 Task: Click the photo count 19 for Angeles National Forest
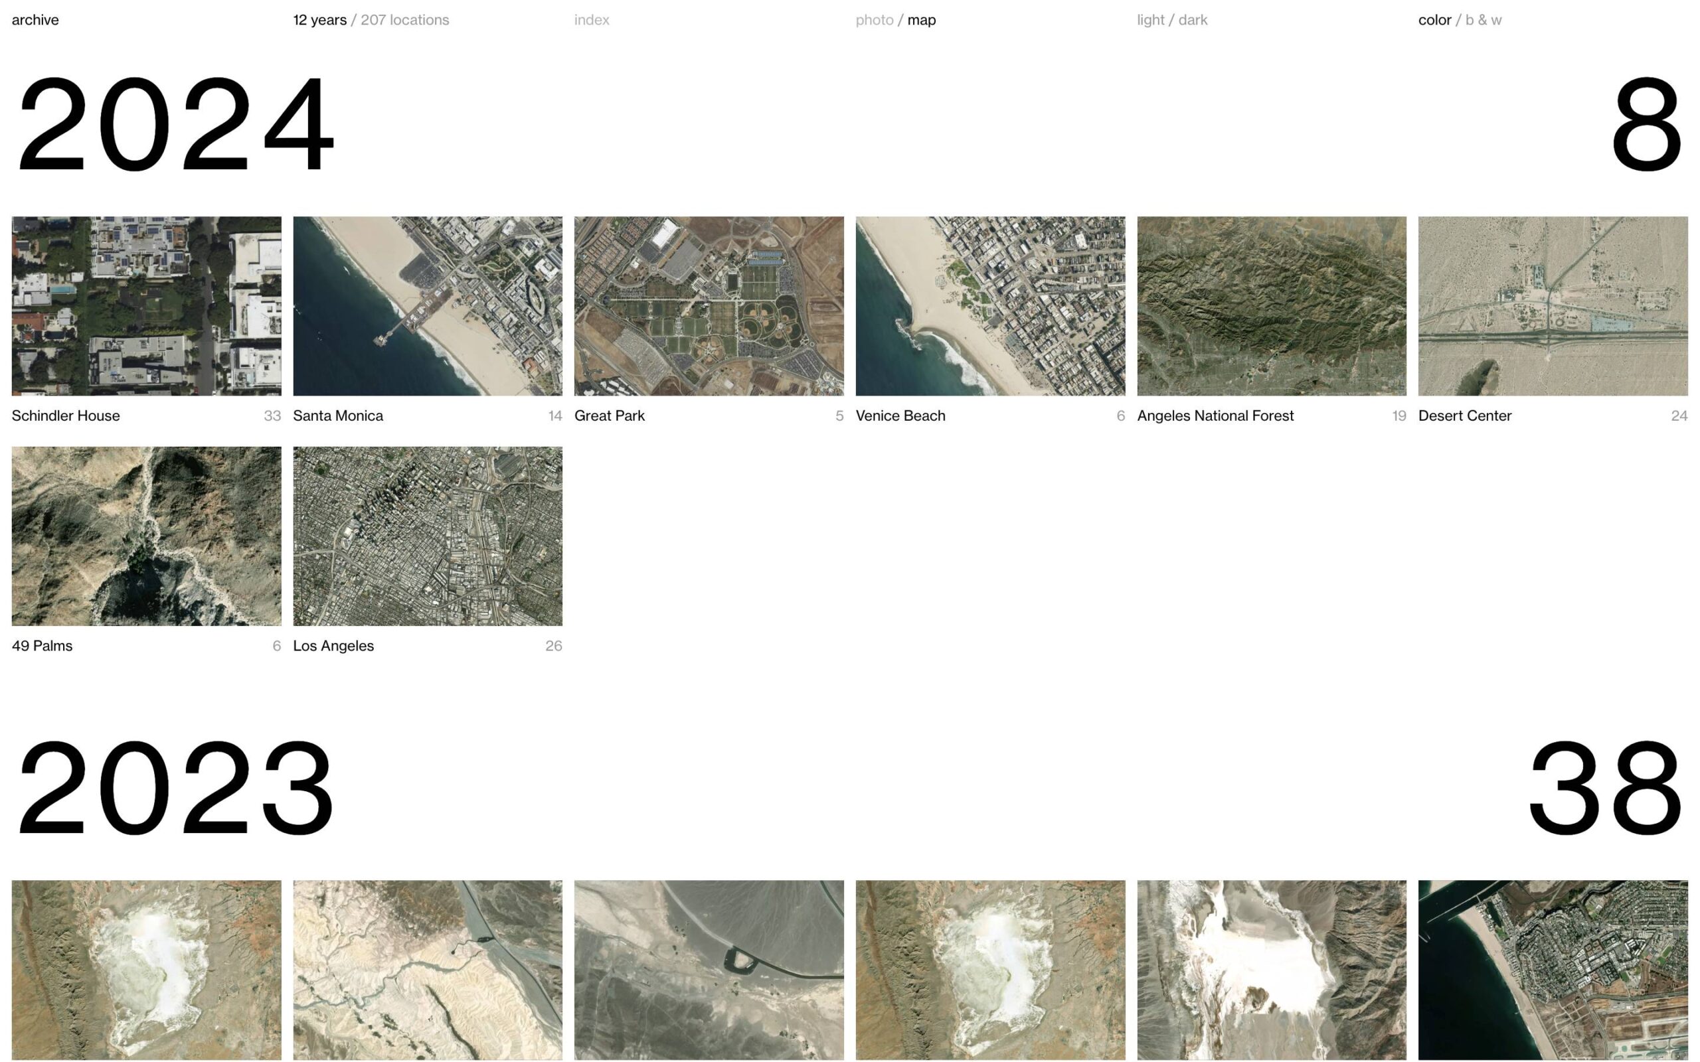tap(1399, 416)
